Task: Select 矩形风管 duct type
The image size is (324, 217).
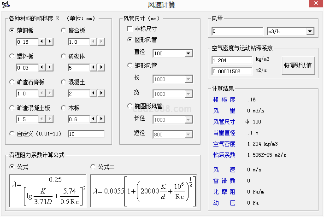Action: tap(130, 65)
